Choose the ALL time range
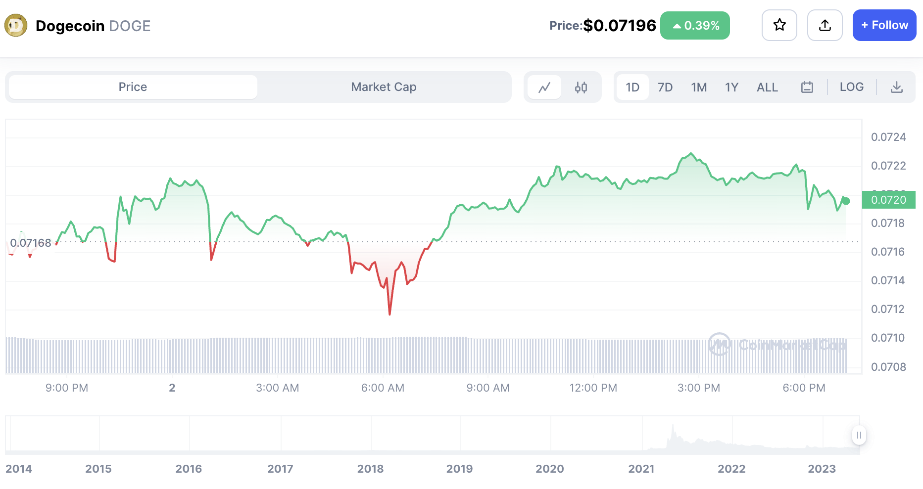The height and width of the screenshot is (489, 923). (767, 88)
